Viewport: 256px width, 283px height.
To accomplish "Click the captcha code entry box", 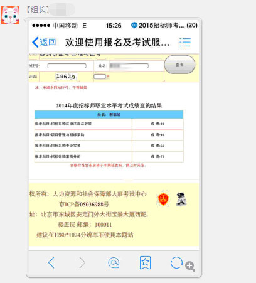I will coord(100,77).
